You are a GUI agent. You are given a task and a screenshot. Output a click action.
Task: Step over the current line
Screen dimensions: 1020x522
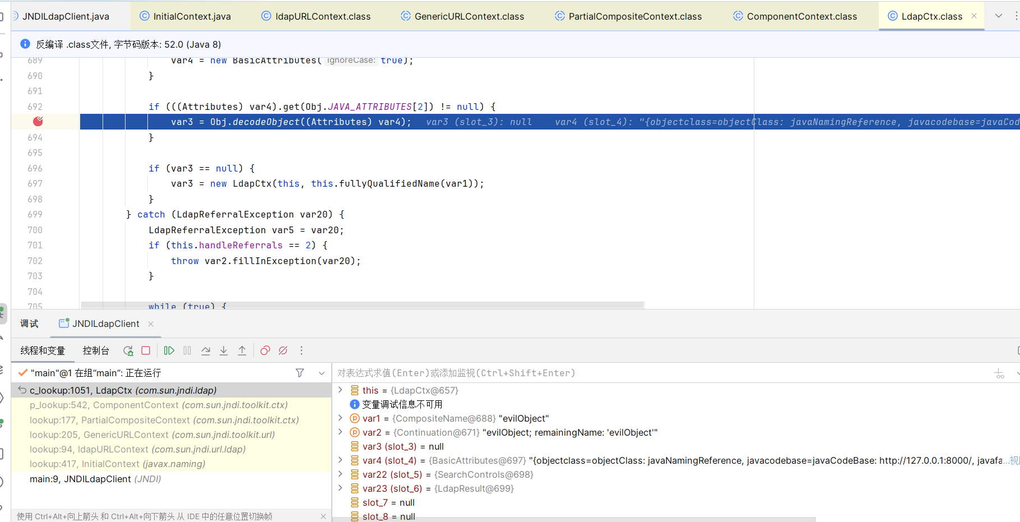[206, 350]
